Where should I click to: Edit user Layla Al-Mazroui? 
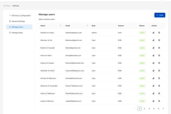point(153,101)
